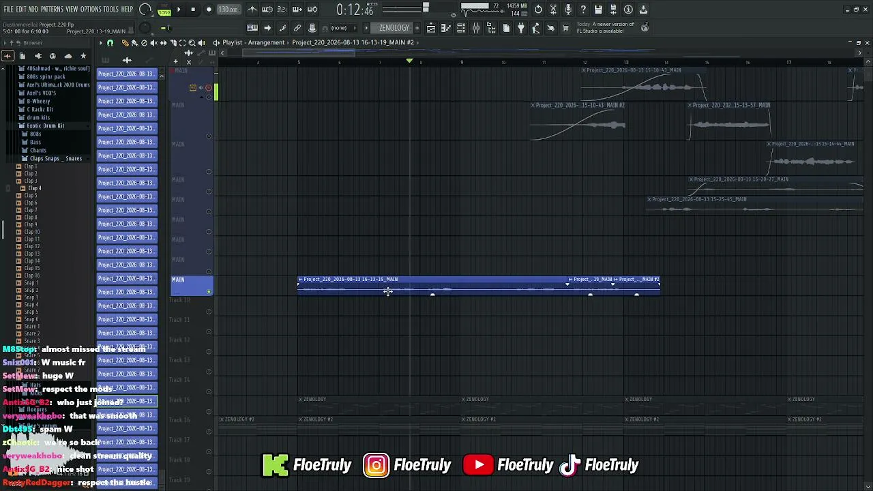Toggle typing keyboard to piano icon

coord(252,28)
